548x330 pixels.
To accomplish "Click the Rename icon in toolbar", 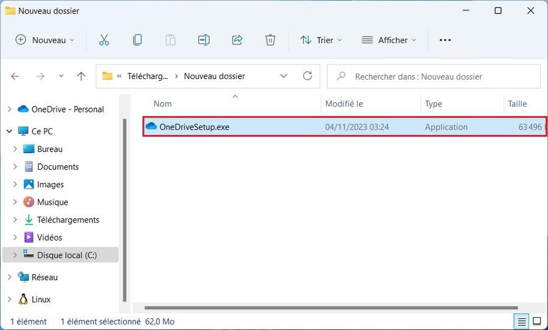I will point(203,40).
